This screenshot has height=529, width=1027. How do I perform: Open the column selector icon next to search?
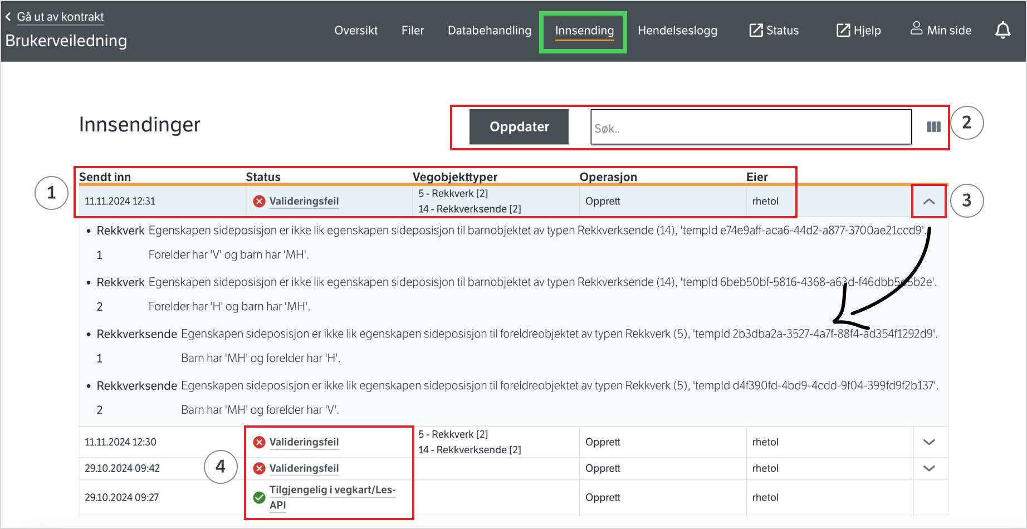tap(933, 127)
